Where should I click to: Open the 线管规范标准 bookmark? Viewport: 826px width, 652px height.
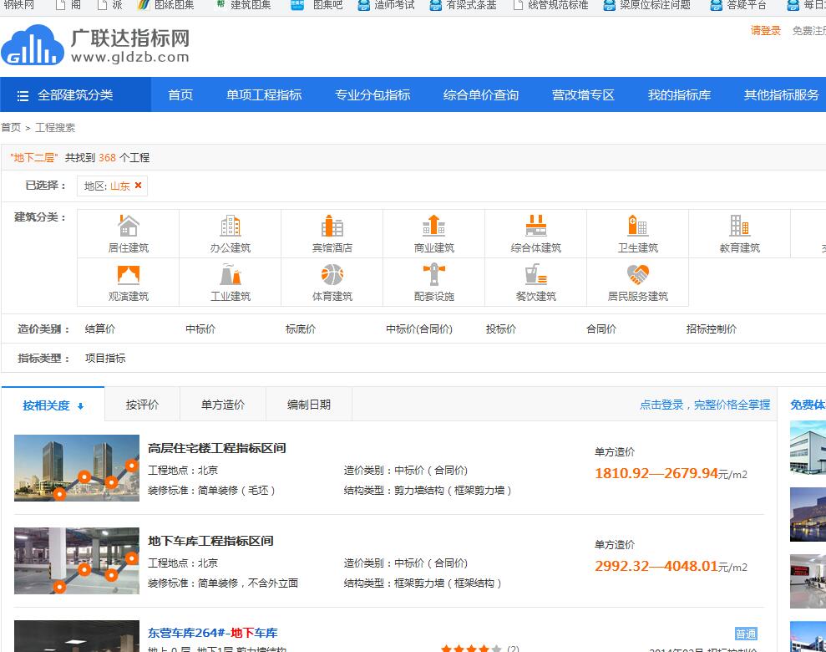[551, 5]
